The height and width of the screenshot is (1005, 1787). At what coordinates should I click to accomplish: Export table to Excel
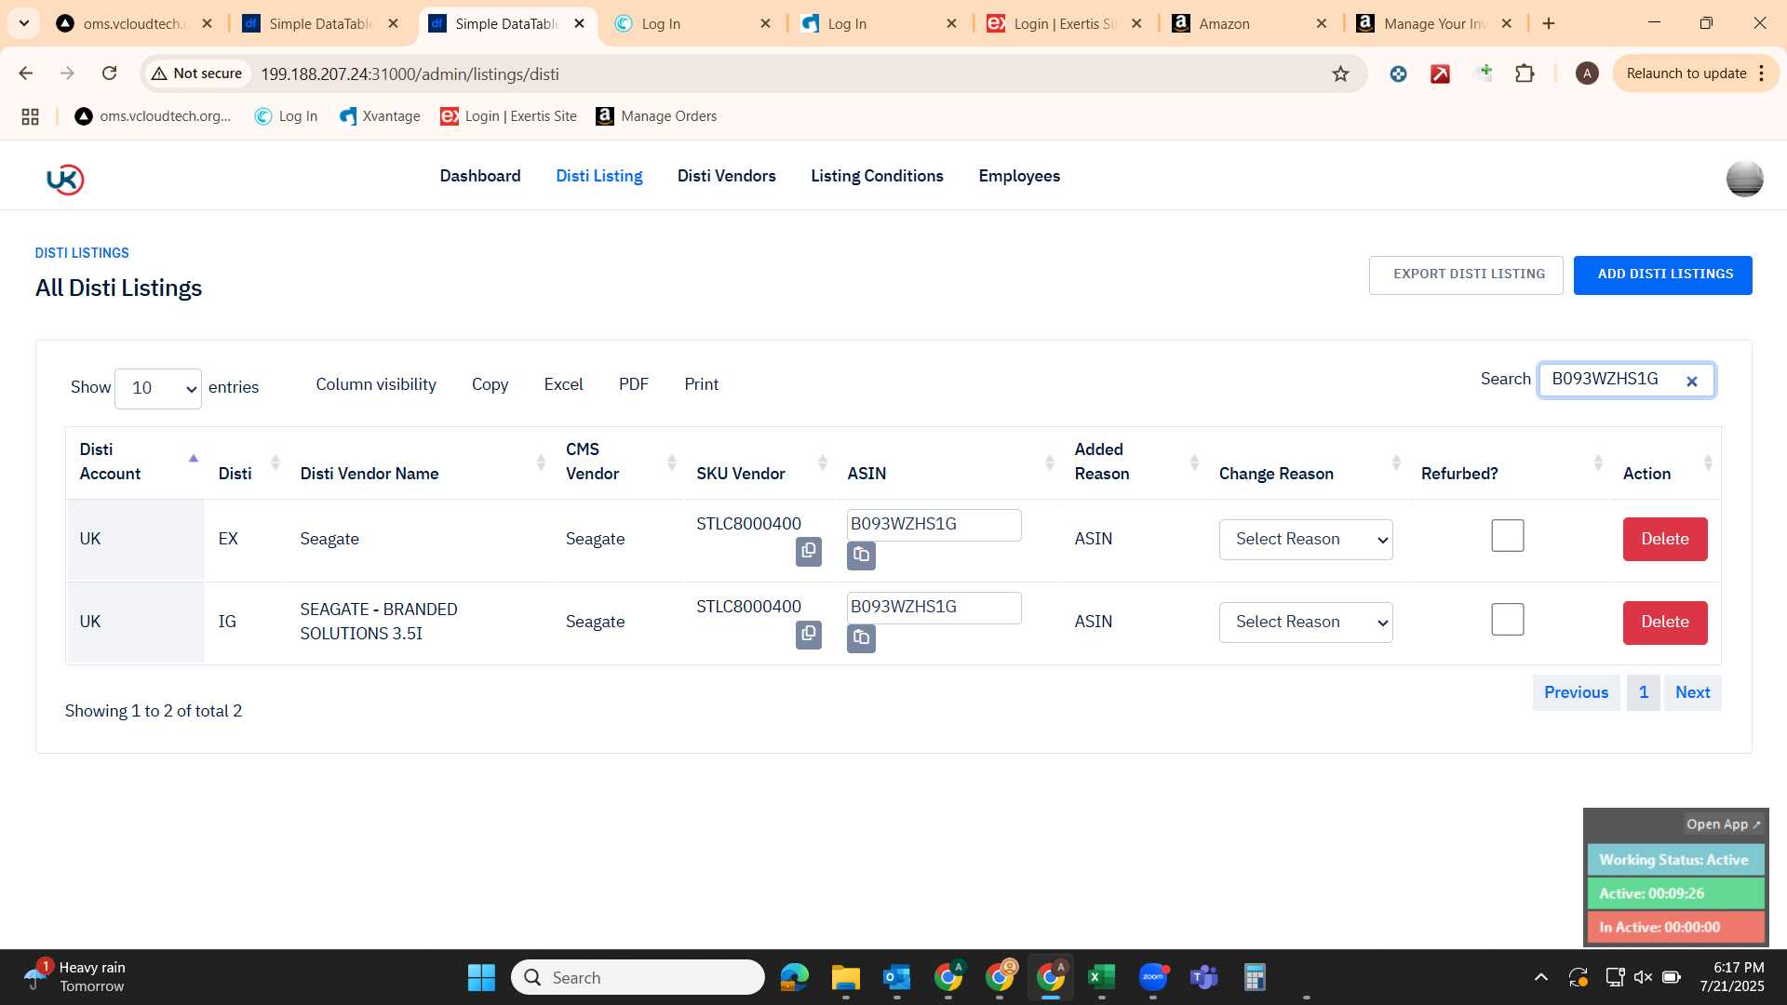(563, 384)
